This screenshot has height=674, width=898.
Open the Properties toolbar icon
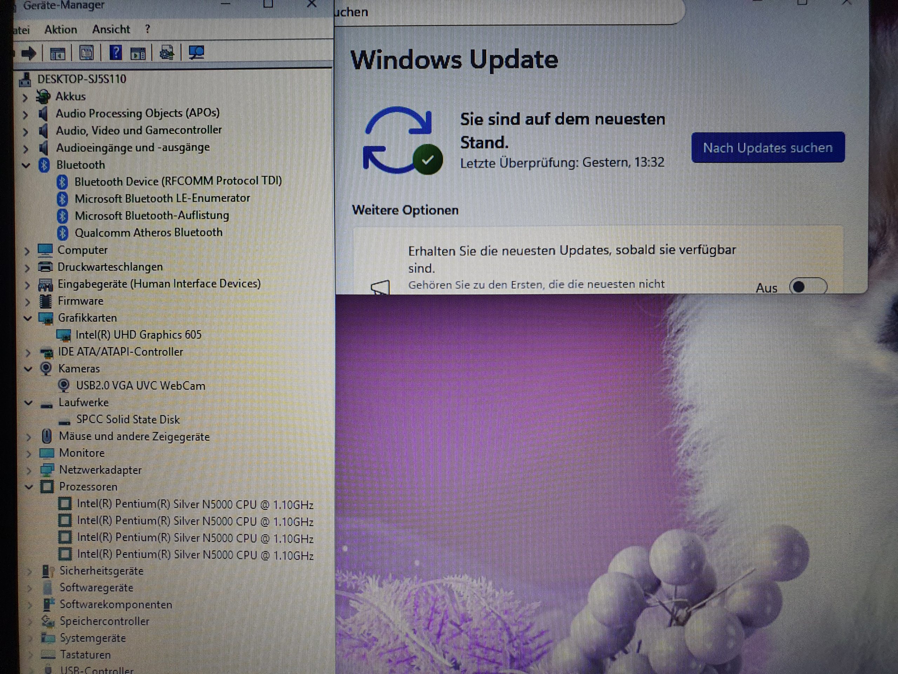[86, 53]
